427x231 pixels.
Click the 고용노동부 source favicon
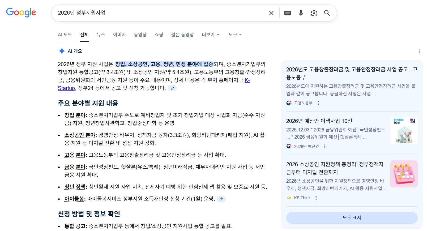(x=289, y=103)
